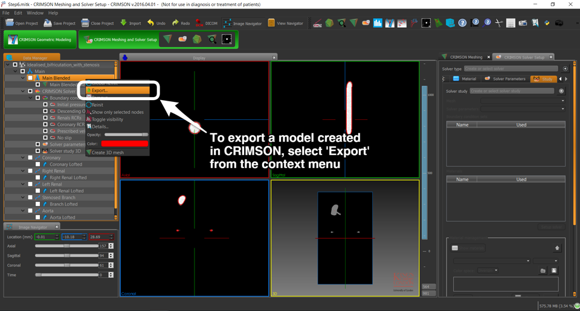Open the Solver study combo box
Screen dimensions: 580x311
(x=511, y=91)
